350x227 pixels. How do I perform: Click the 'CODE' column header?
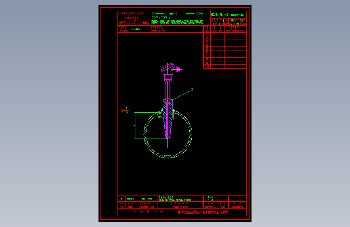pyautogui.click(x=130, y=207)
